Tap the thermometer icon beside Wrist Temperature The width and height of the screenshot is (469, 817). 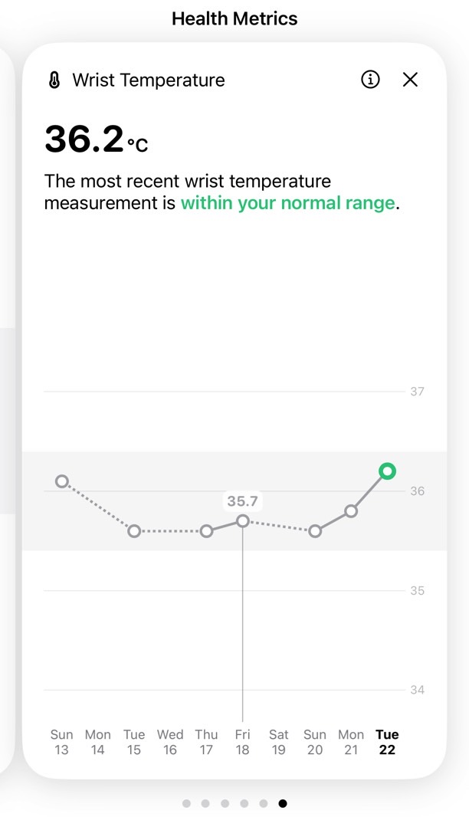[54, 80]
